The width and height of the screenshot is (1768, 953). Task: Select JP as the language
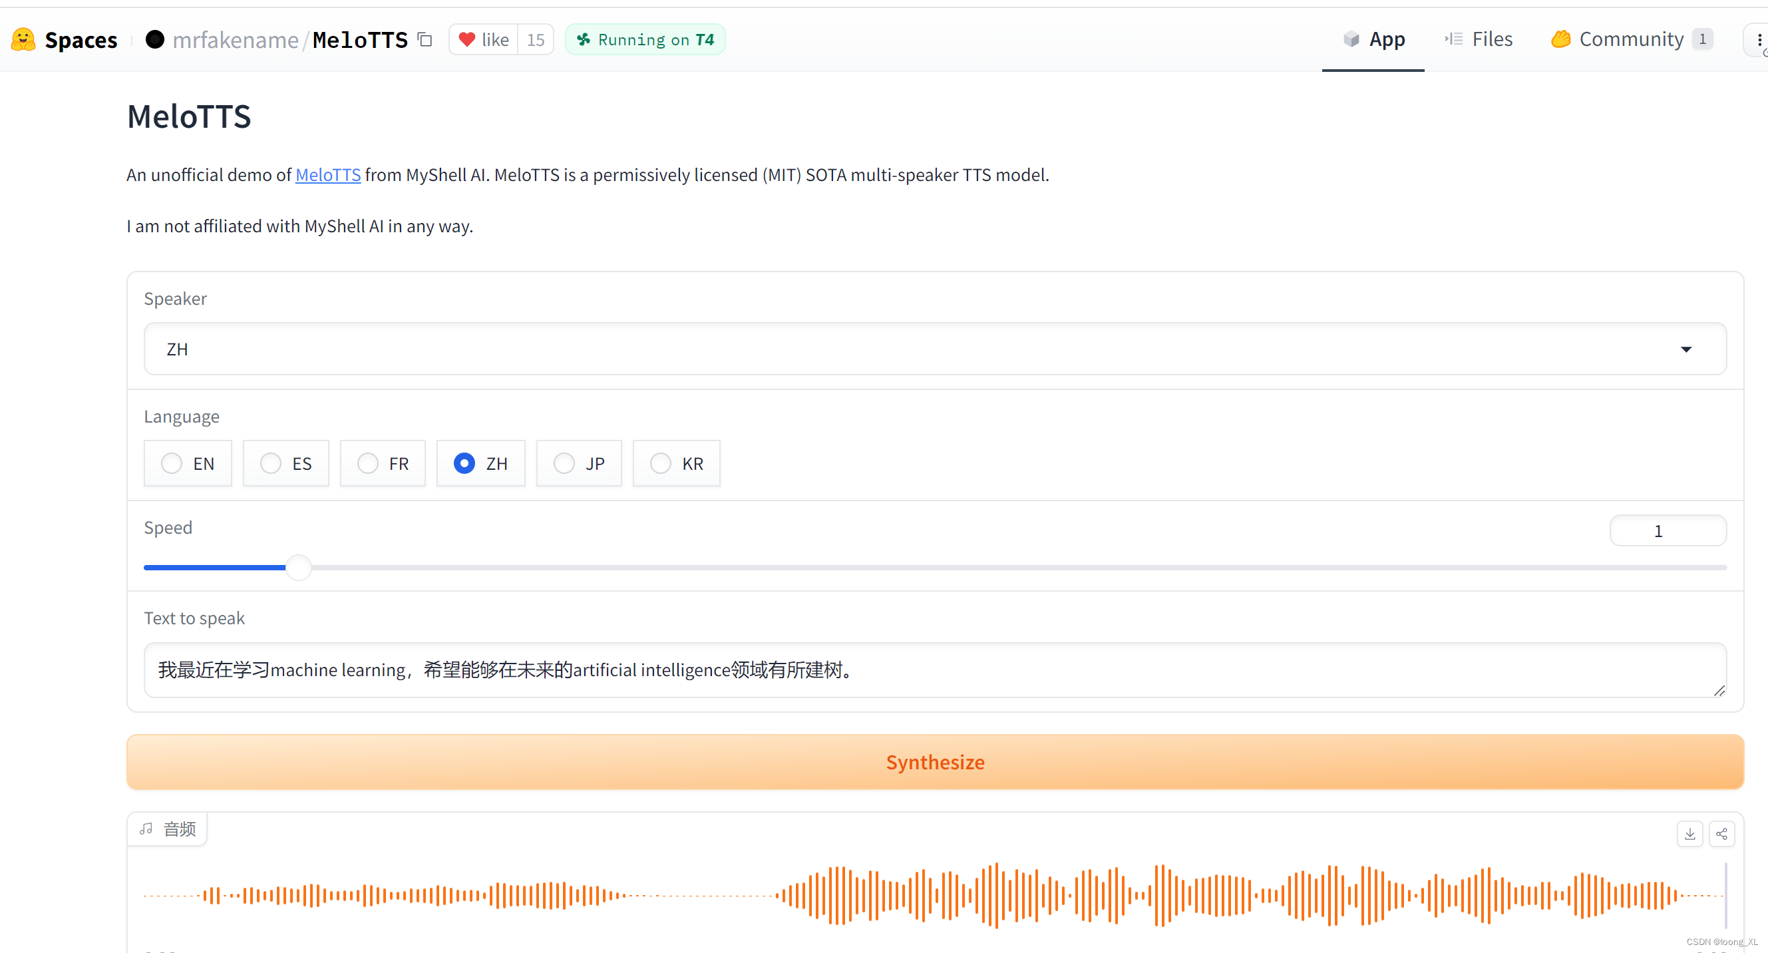click(x=564, y=463)
